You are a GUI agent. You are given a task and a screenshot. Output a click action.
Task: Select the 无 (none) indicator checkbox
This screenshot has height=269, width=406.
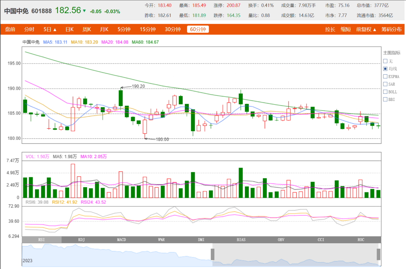point(385,61)
